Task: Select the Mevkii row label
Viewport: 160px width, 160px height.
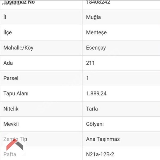Action: pyautogui.click(x=11, y=124)
